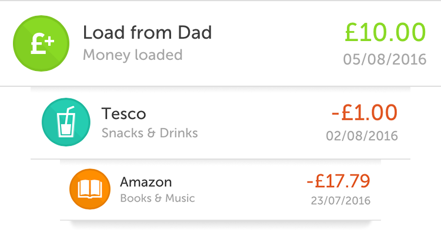The width and height of the screenshot is (441, 230).
Task: Open the Amazon transaction title
Action: pos(146,182)
